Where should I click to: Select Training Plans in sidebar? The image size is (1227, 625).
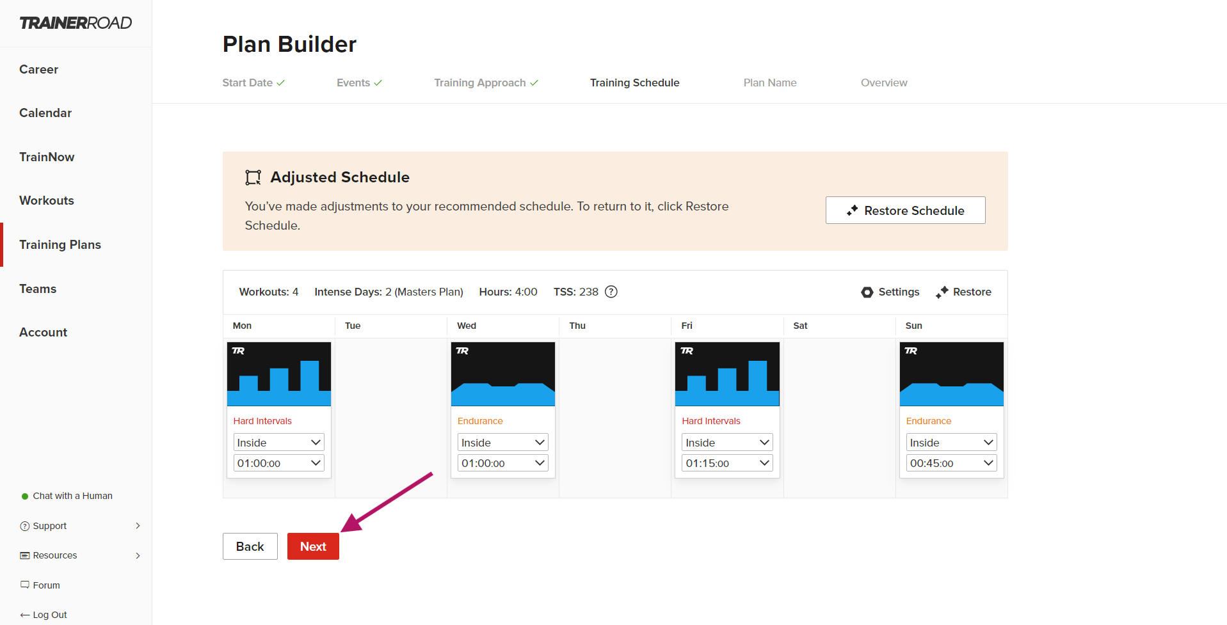coord(60,245)
